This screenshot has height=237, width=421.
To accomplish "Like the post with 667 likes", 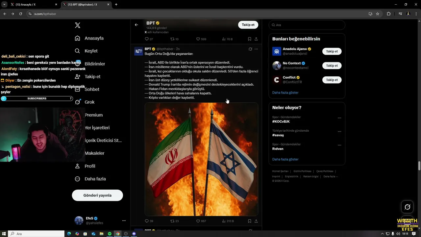I will [198, 221].
